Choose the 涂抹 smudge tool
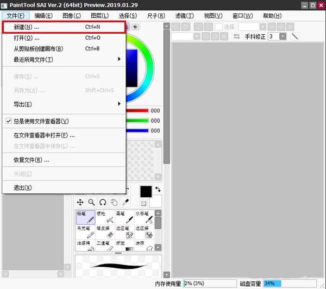This screenshot has height=289, width=326. click(x=144, y=246)
